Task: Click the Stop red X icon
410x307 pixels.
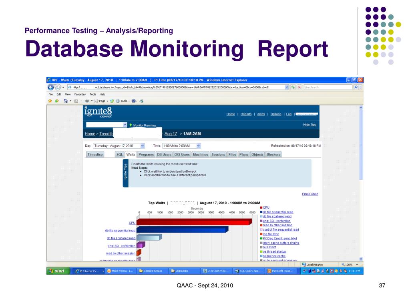Action: [299, 87]
